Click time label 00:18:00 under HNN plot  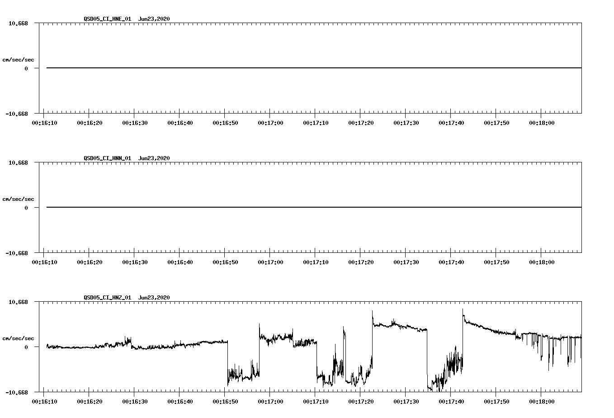[x=542, y=262]
